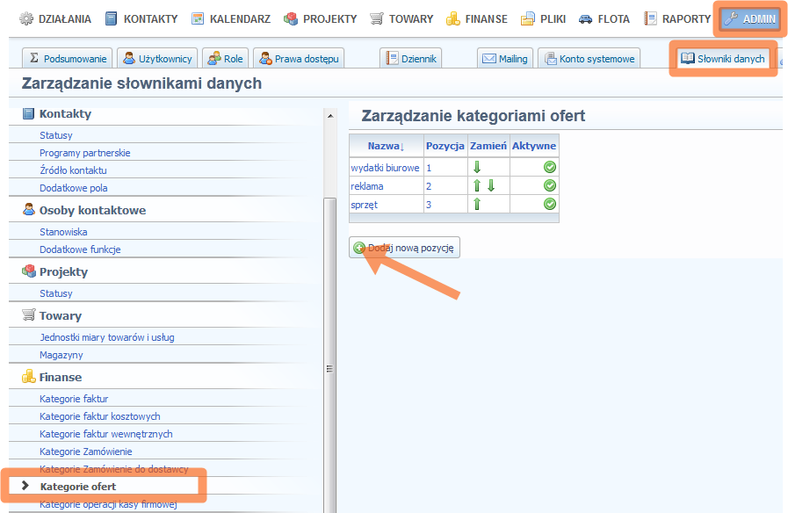788x513 pixels.
Task: Click the move-up arrow for sprzęt row
Action: [477, 204]
